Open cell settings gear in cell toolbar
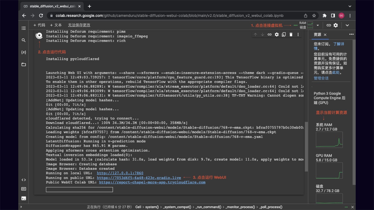The image size is (374, 210). tap(276, 35)
